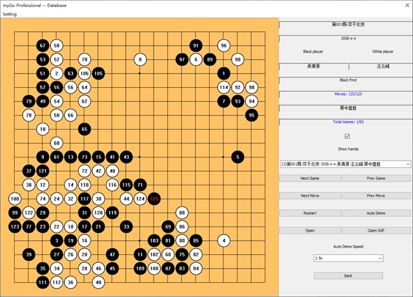The image size is (413, 297).
Task: Click the White player label
Action: click(383, 52)
